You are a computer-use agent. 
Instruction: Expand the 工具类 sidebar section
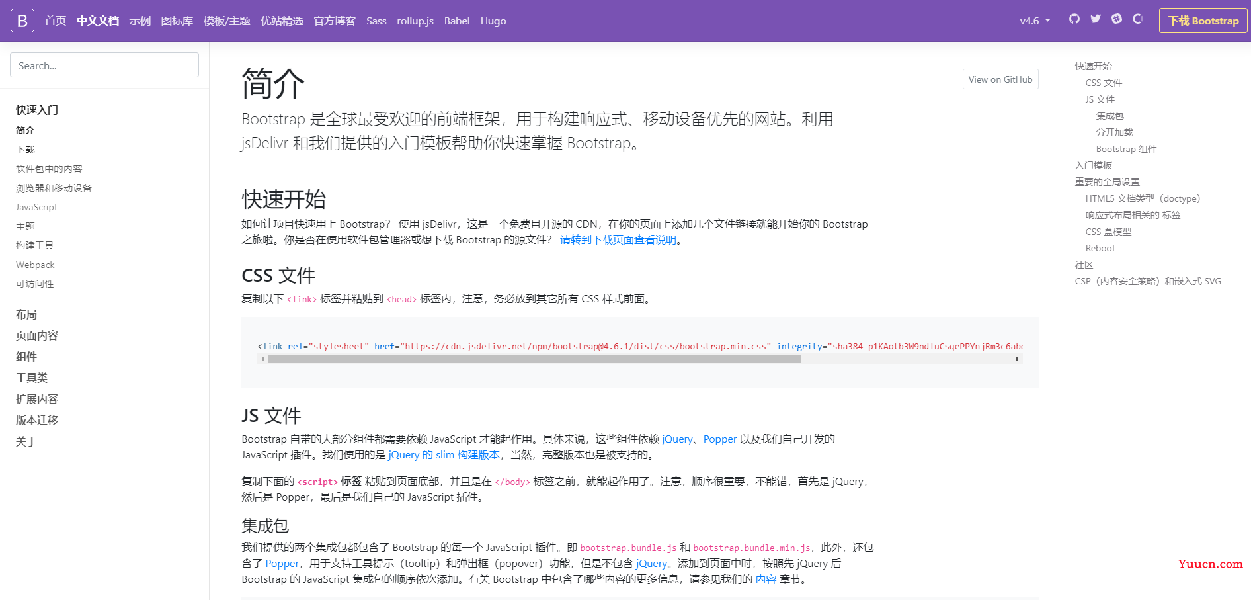(32, 378)
